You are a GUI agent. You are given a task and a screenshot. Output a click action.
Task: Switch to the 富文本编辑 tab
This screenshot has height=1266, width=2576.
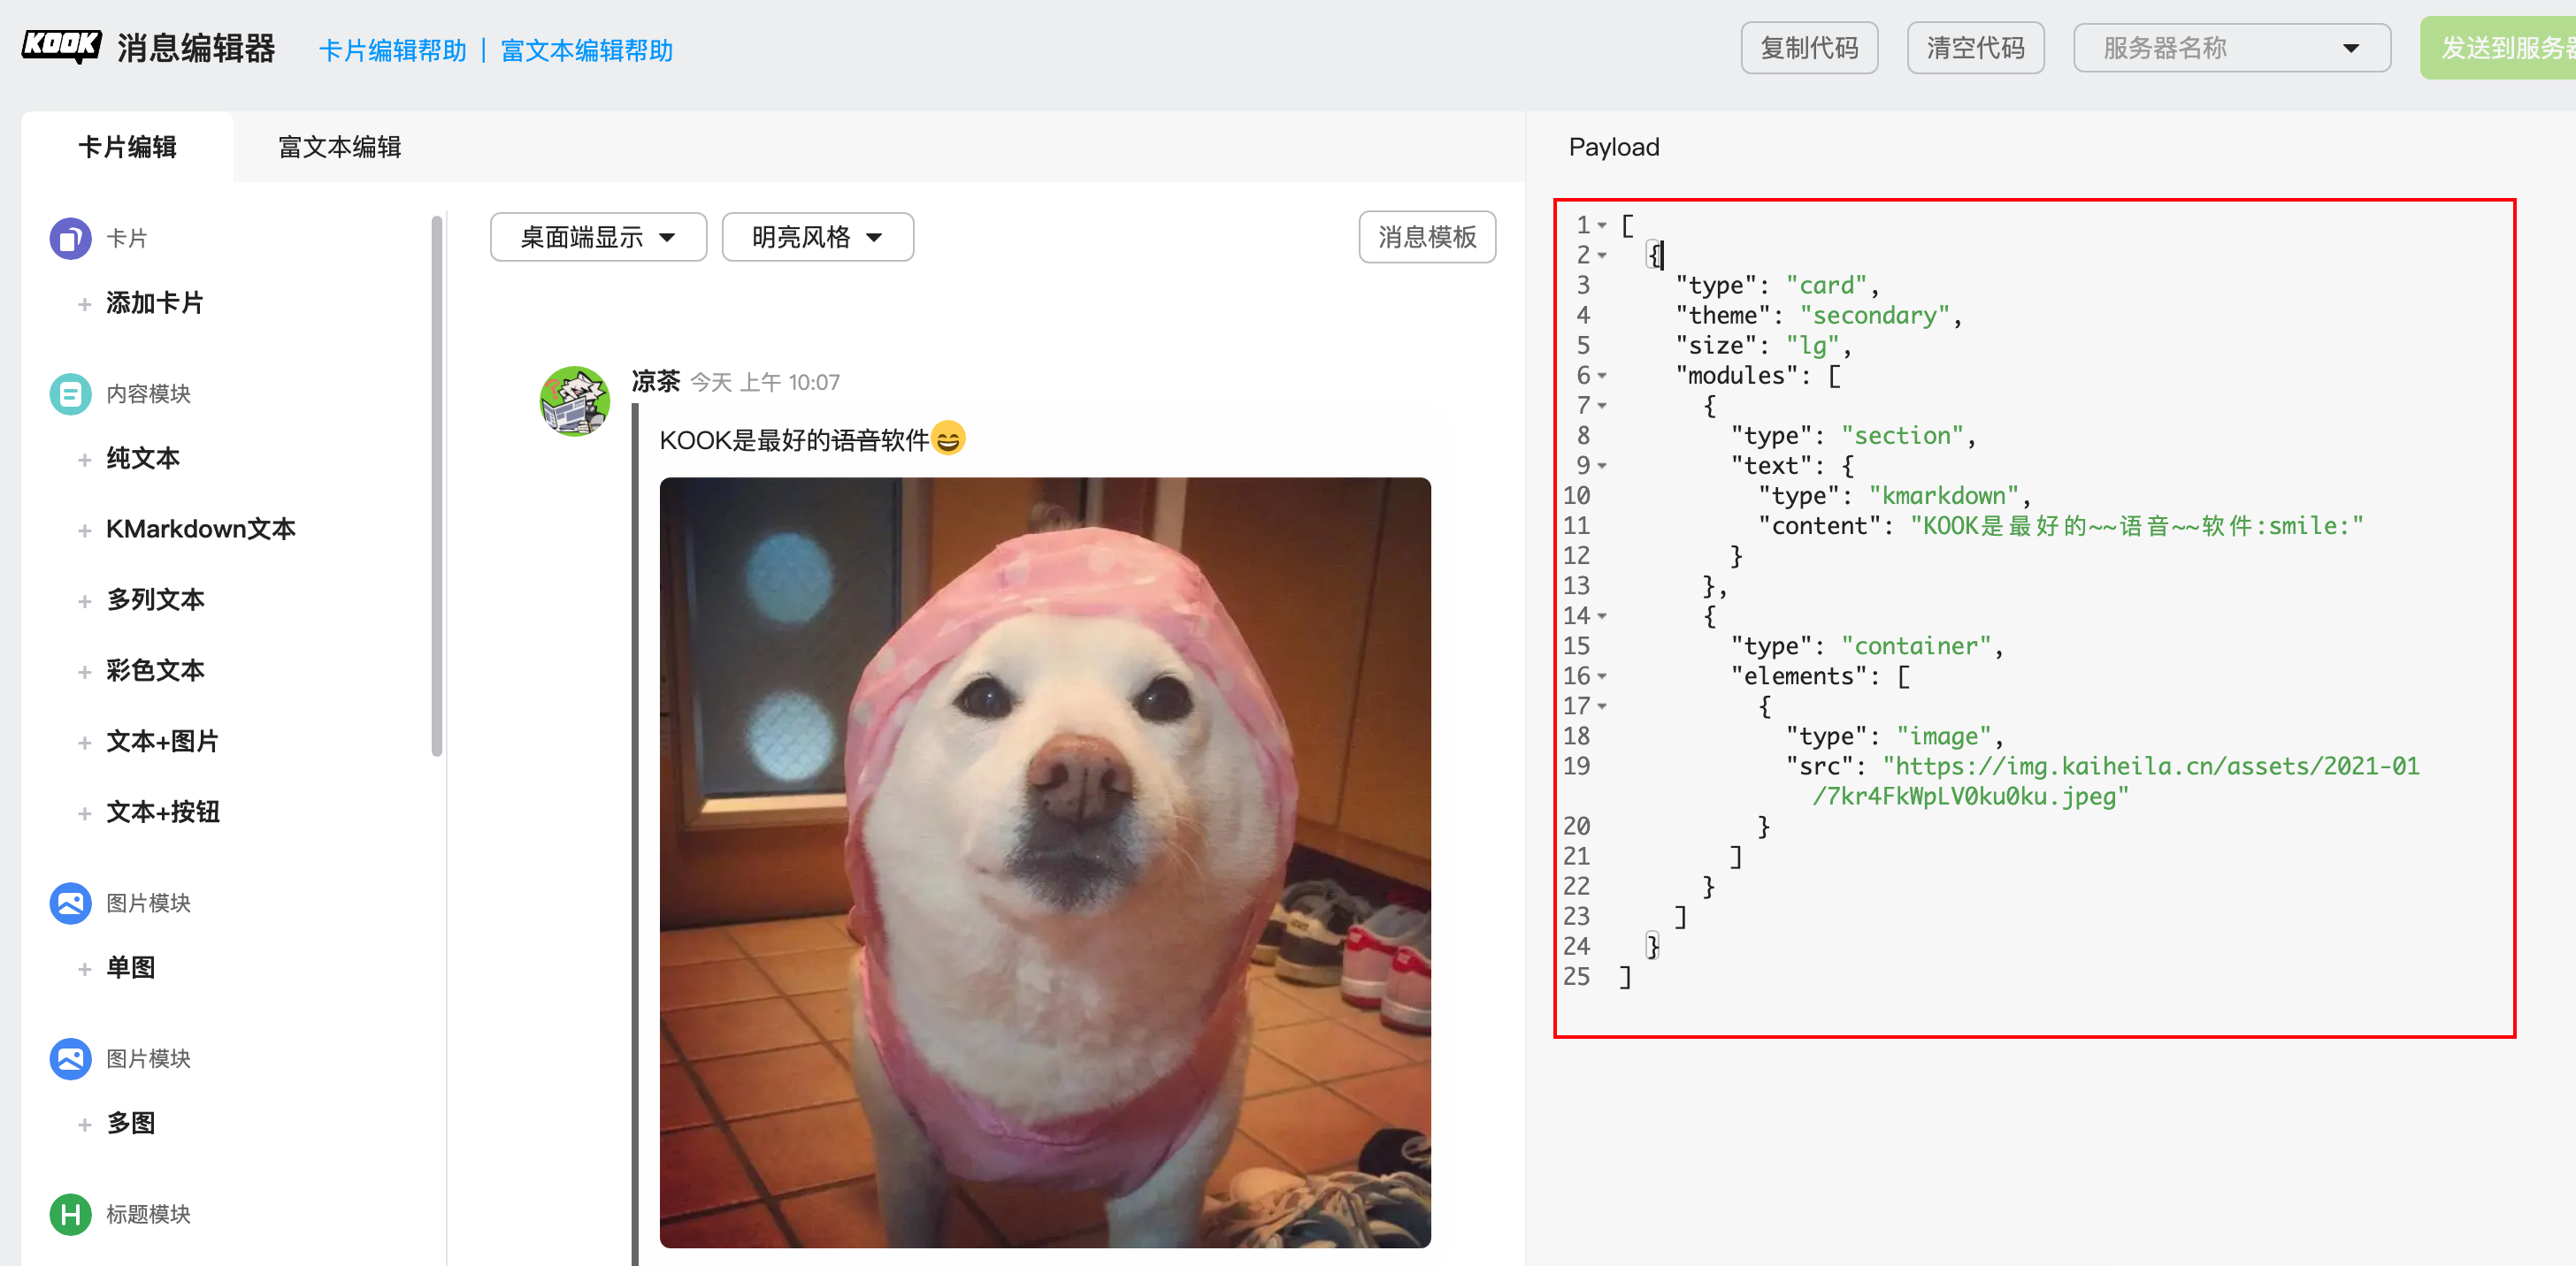coord(339,147)
